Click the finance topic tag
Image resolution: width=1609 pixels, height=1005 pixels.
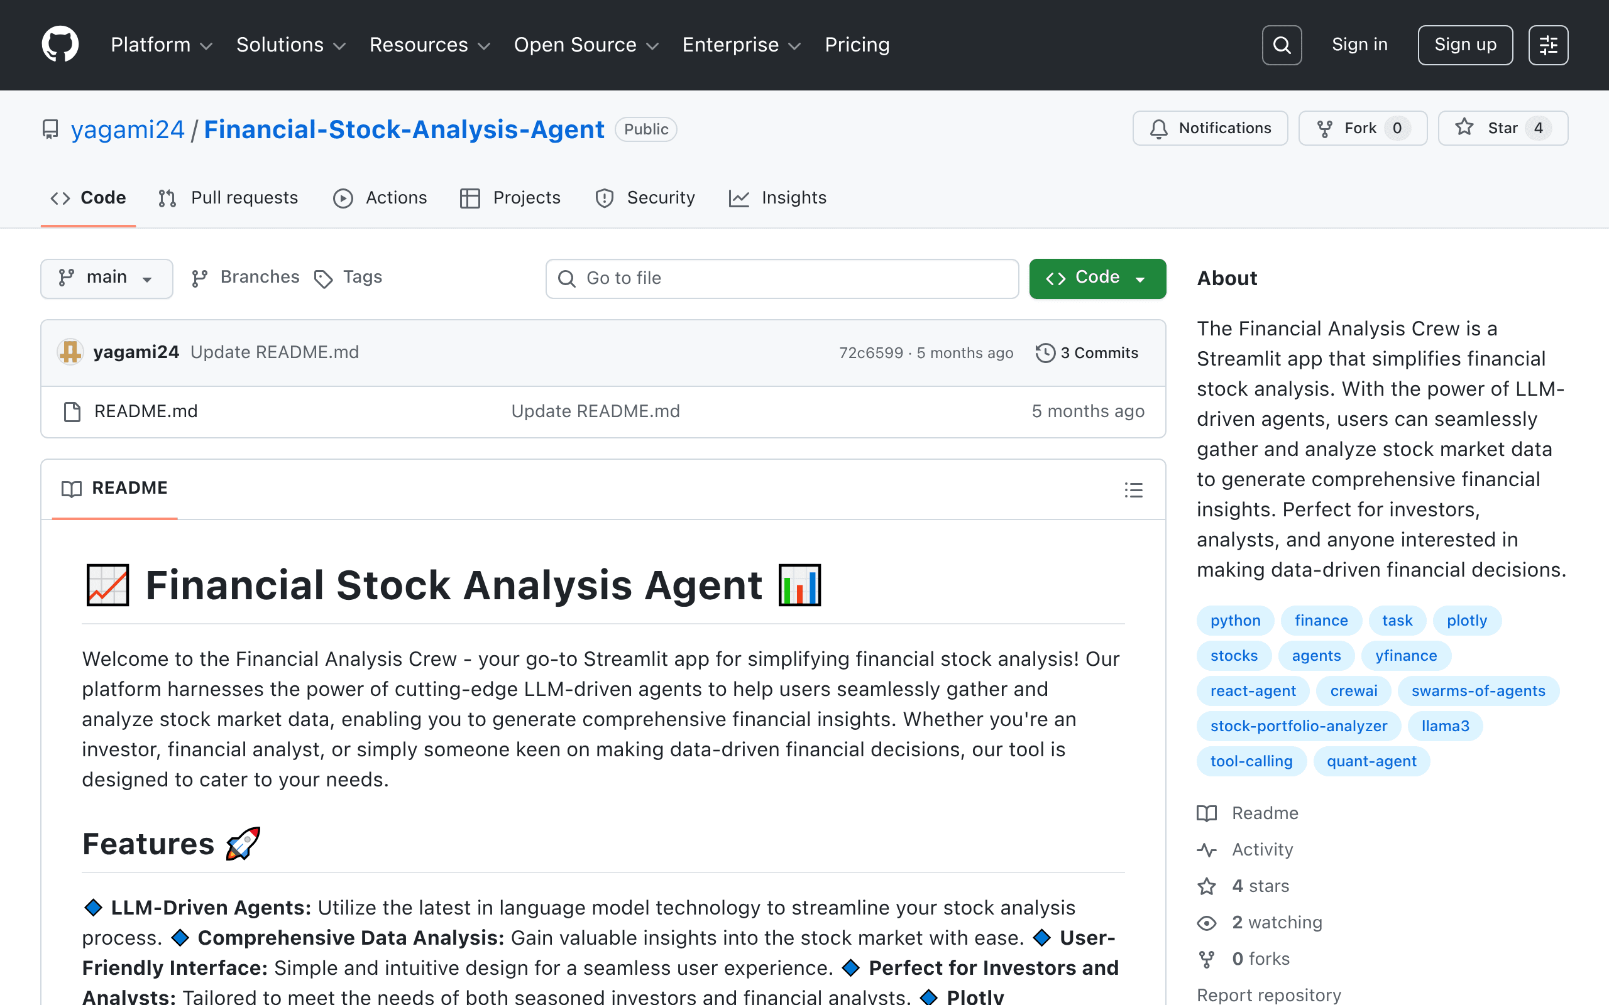[1321, 620]
